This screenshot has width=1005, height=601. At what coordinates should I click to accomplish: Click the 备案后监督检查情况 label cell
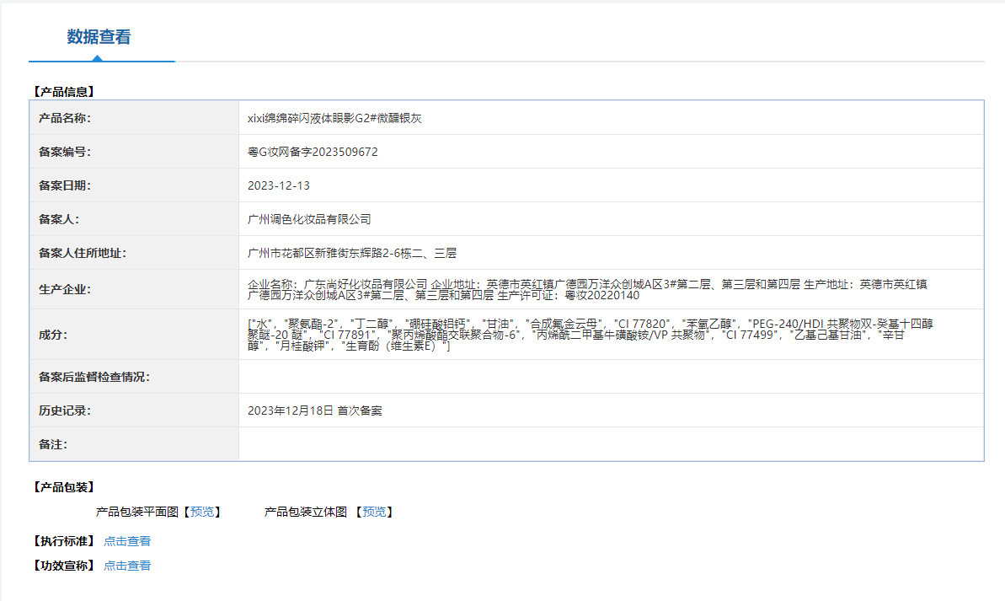click(134, 377)
